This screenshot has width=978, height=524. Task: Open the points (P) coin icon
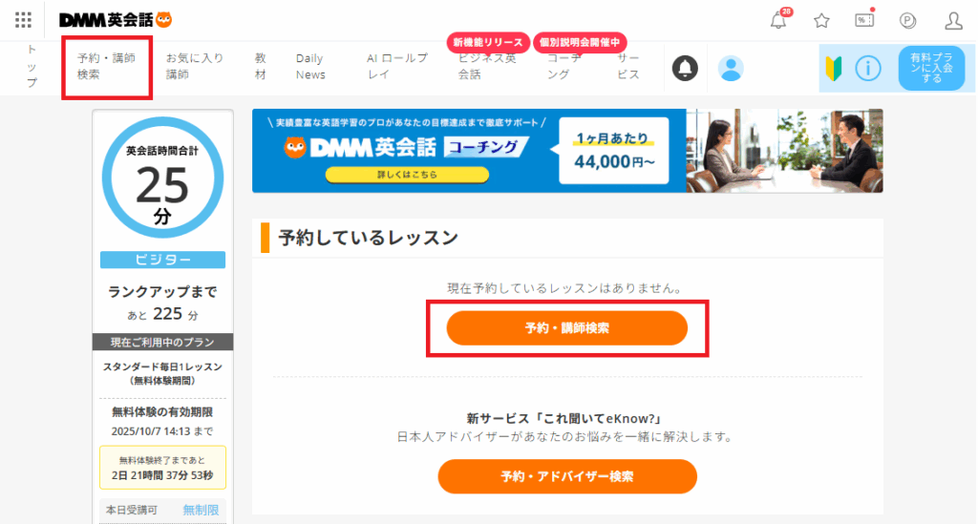coord(907,20)
